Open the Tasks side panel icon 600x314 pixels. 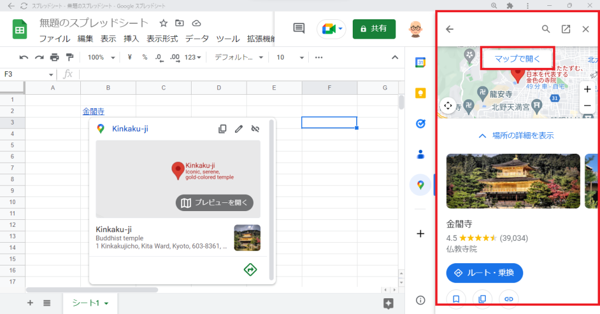420,123
